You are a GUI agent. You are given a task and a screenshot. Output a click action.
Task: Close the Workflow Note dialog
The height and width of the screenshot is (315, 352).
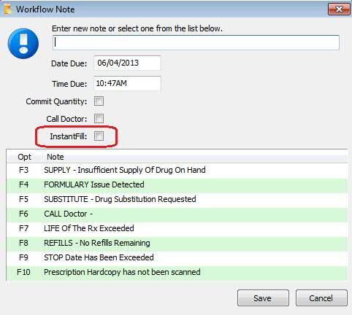point(339,9)
